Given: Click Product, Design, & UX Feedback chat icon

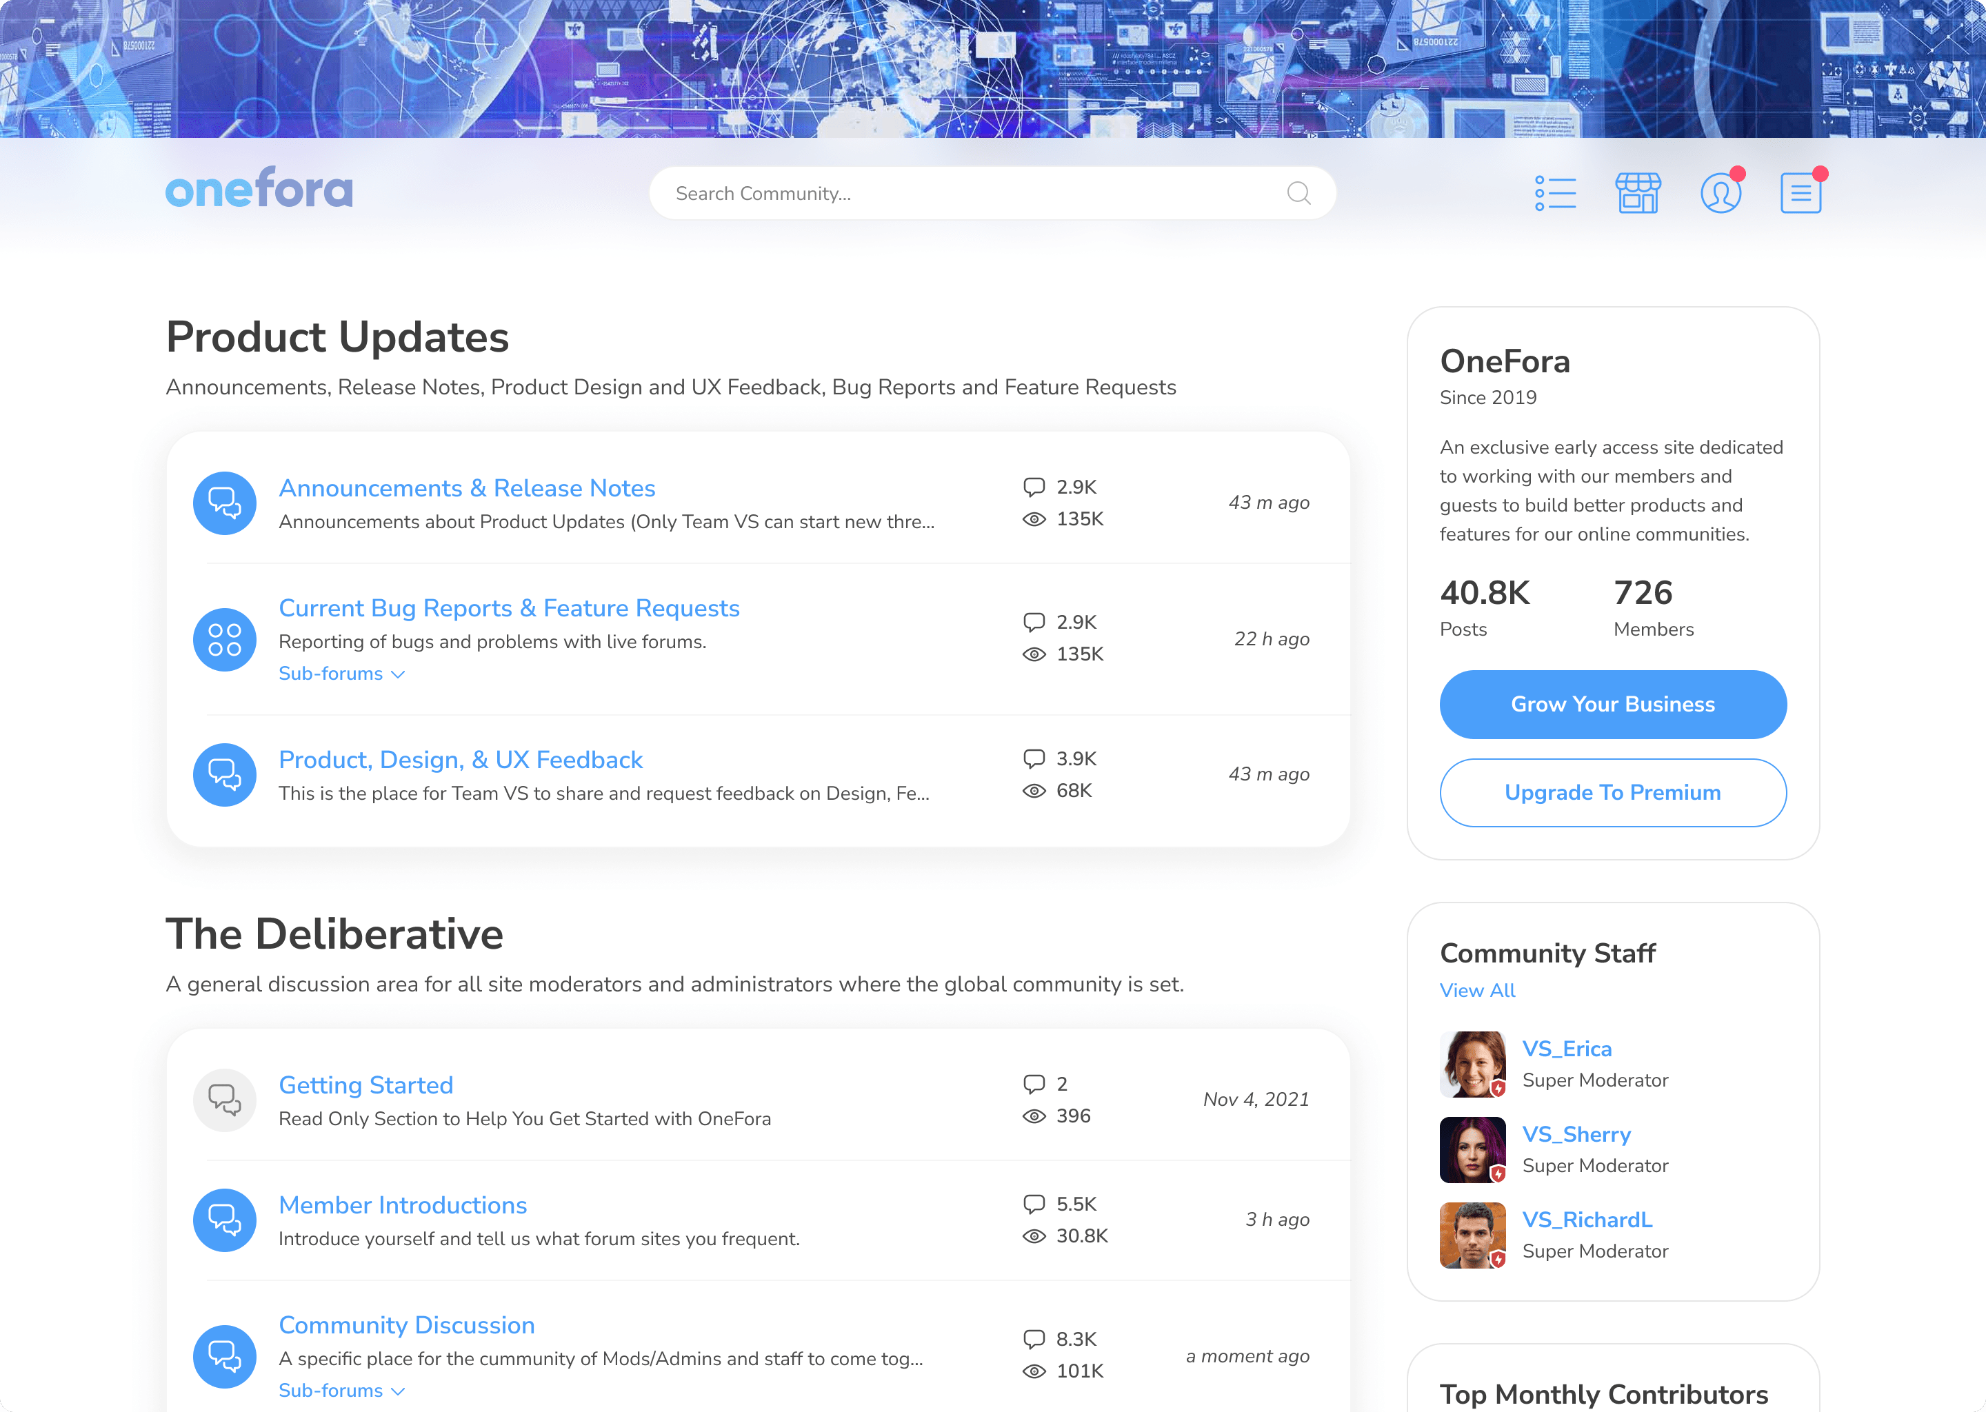Looking at the screenshot, I should tap(224, 775).
